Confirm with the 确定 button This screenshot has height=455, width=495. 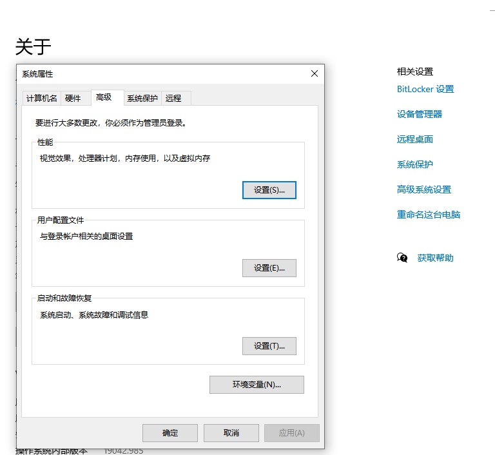[x=170, y=433]
